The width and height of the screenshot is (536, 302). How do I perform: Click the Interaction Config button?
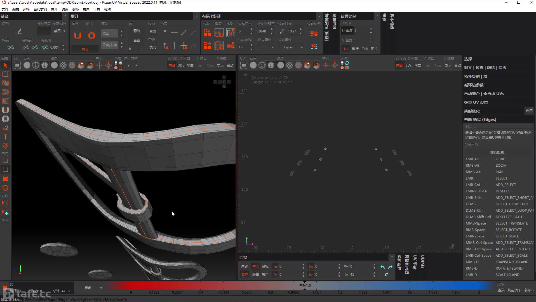[498, 152]
